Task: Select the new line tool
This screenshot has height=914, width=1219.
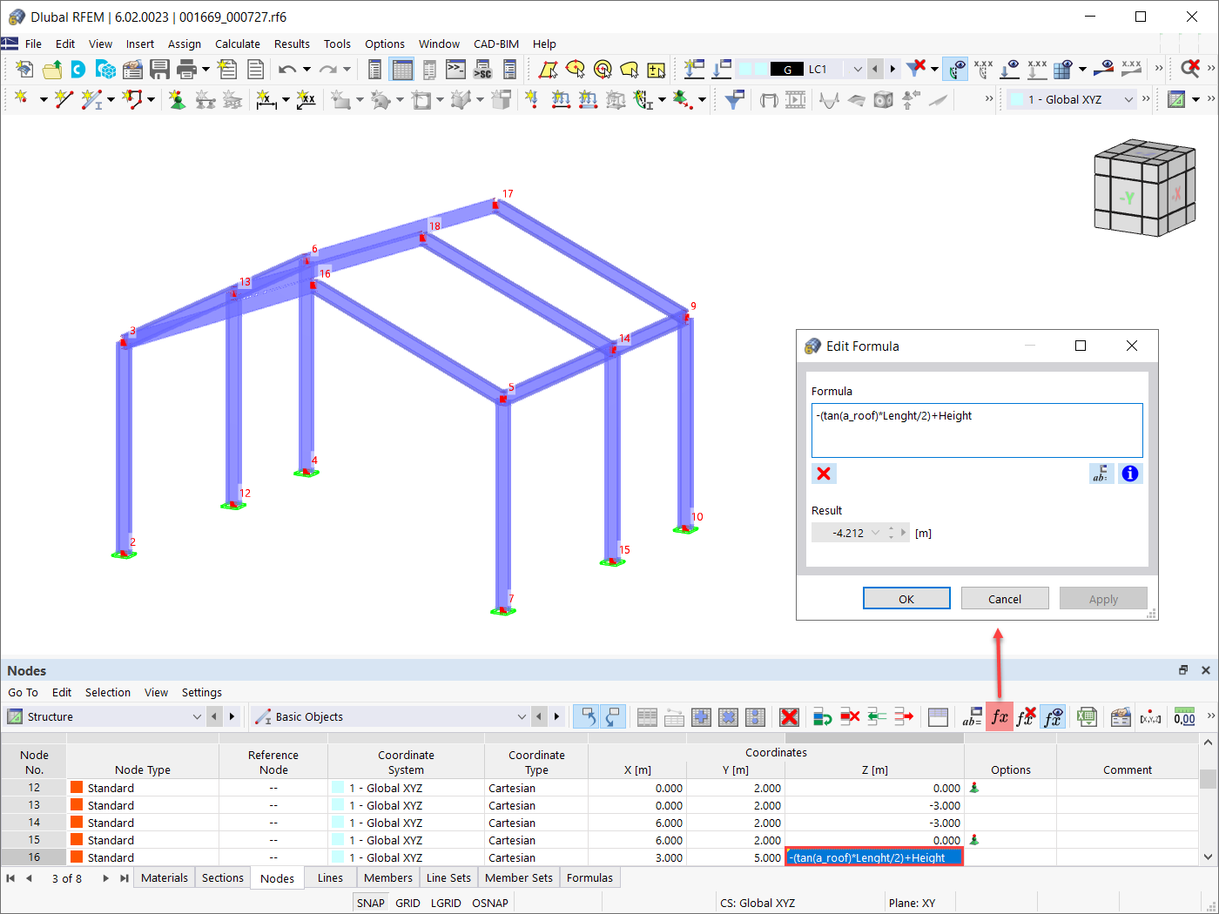Action: click(64, 100)
